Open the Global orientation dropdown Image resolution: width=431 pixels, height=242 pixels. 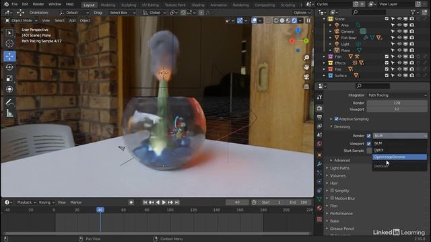coord(154,13)
